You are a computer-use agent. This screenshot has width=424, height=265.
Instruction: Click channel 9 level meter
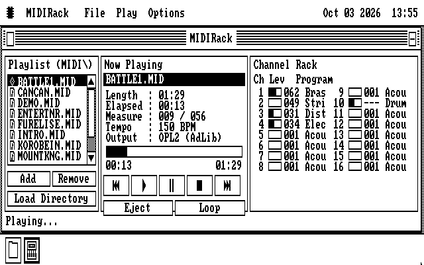355,93
